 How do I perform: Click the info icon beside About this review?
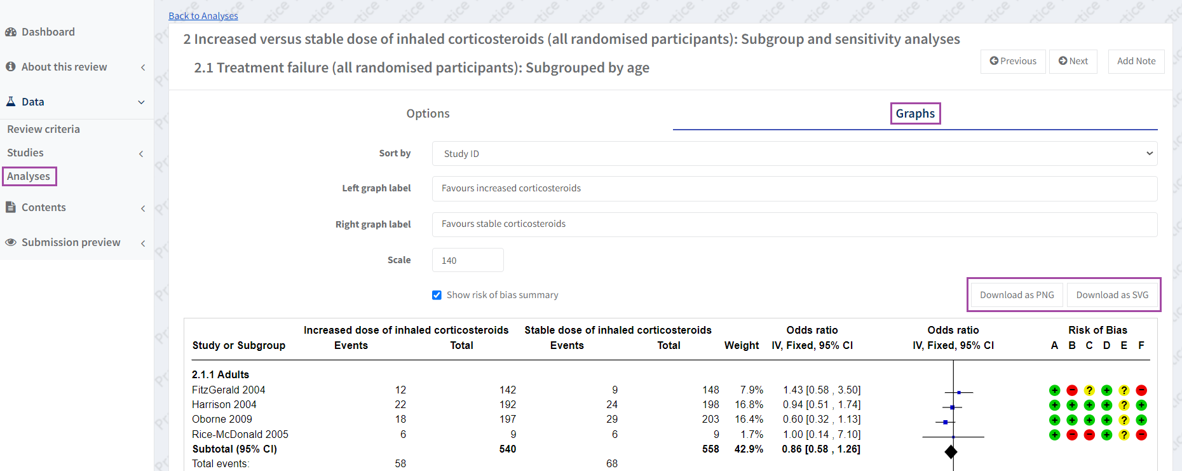coord(11,67)
